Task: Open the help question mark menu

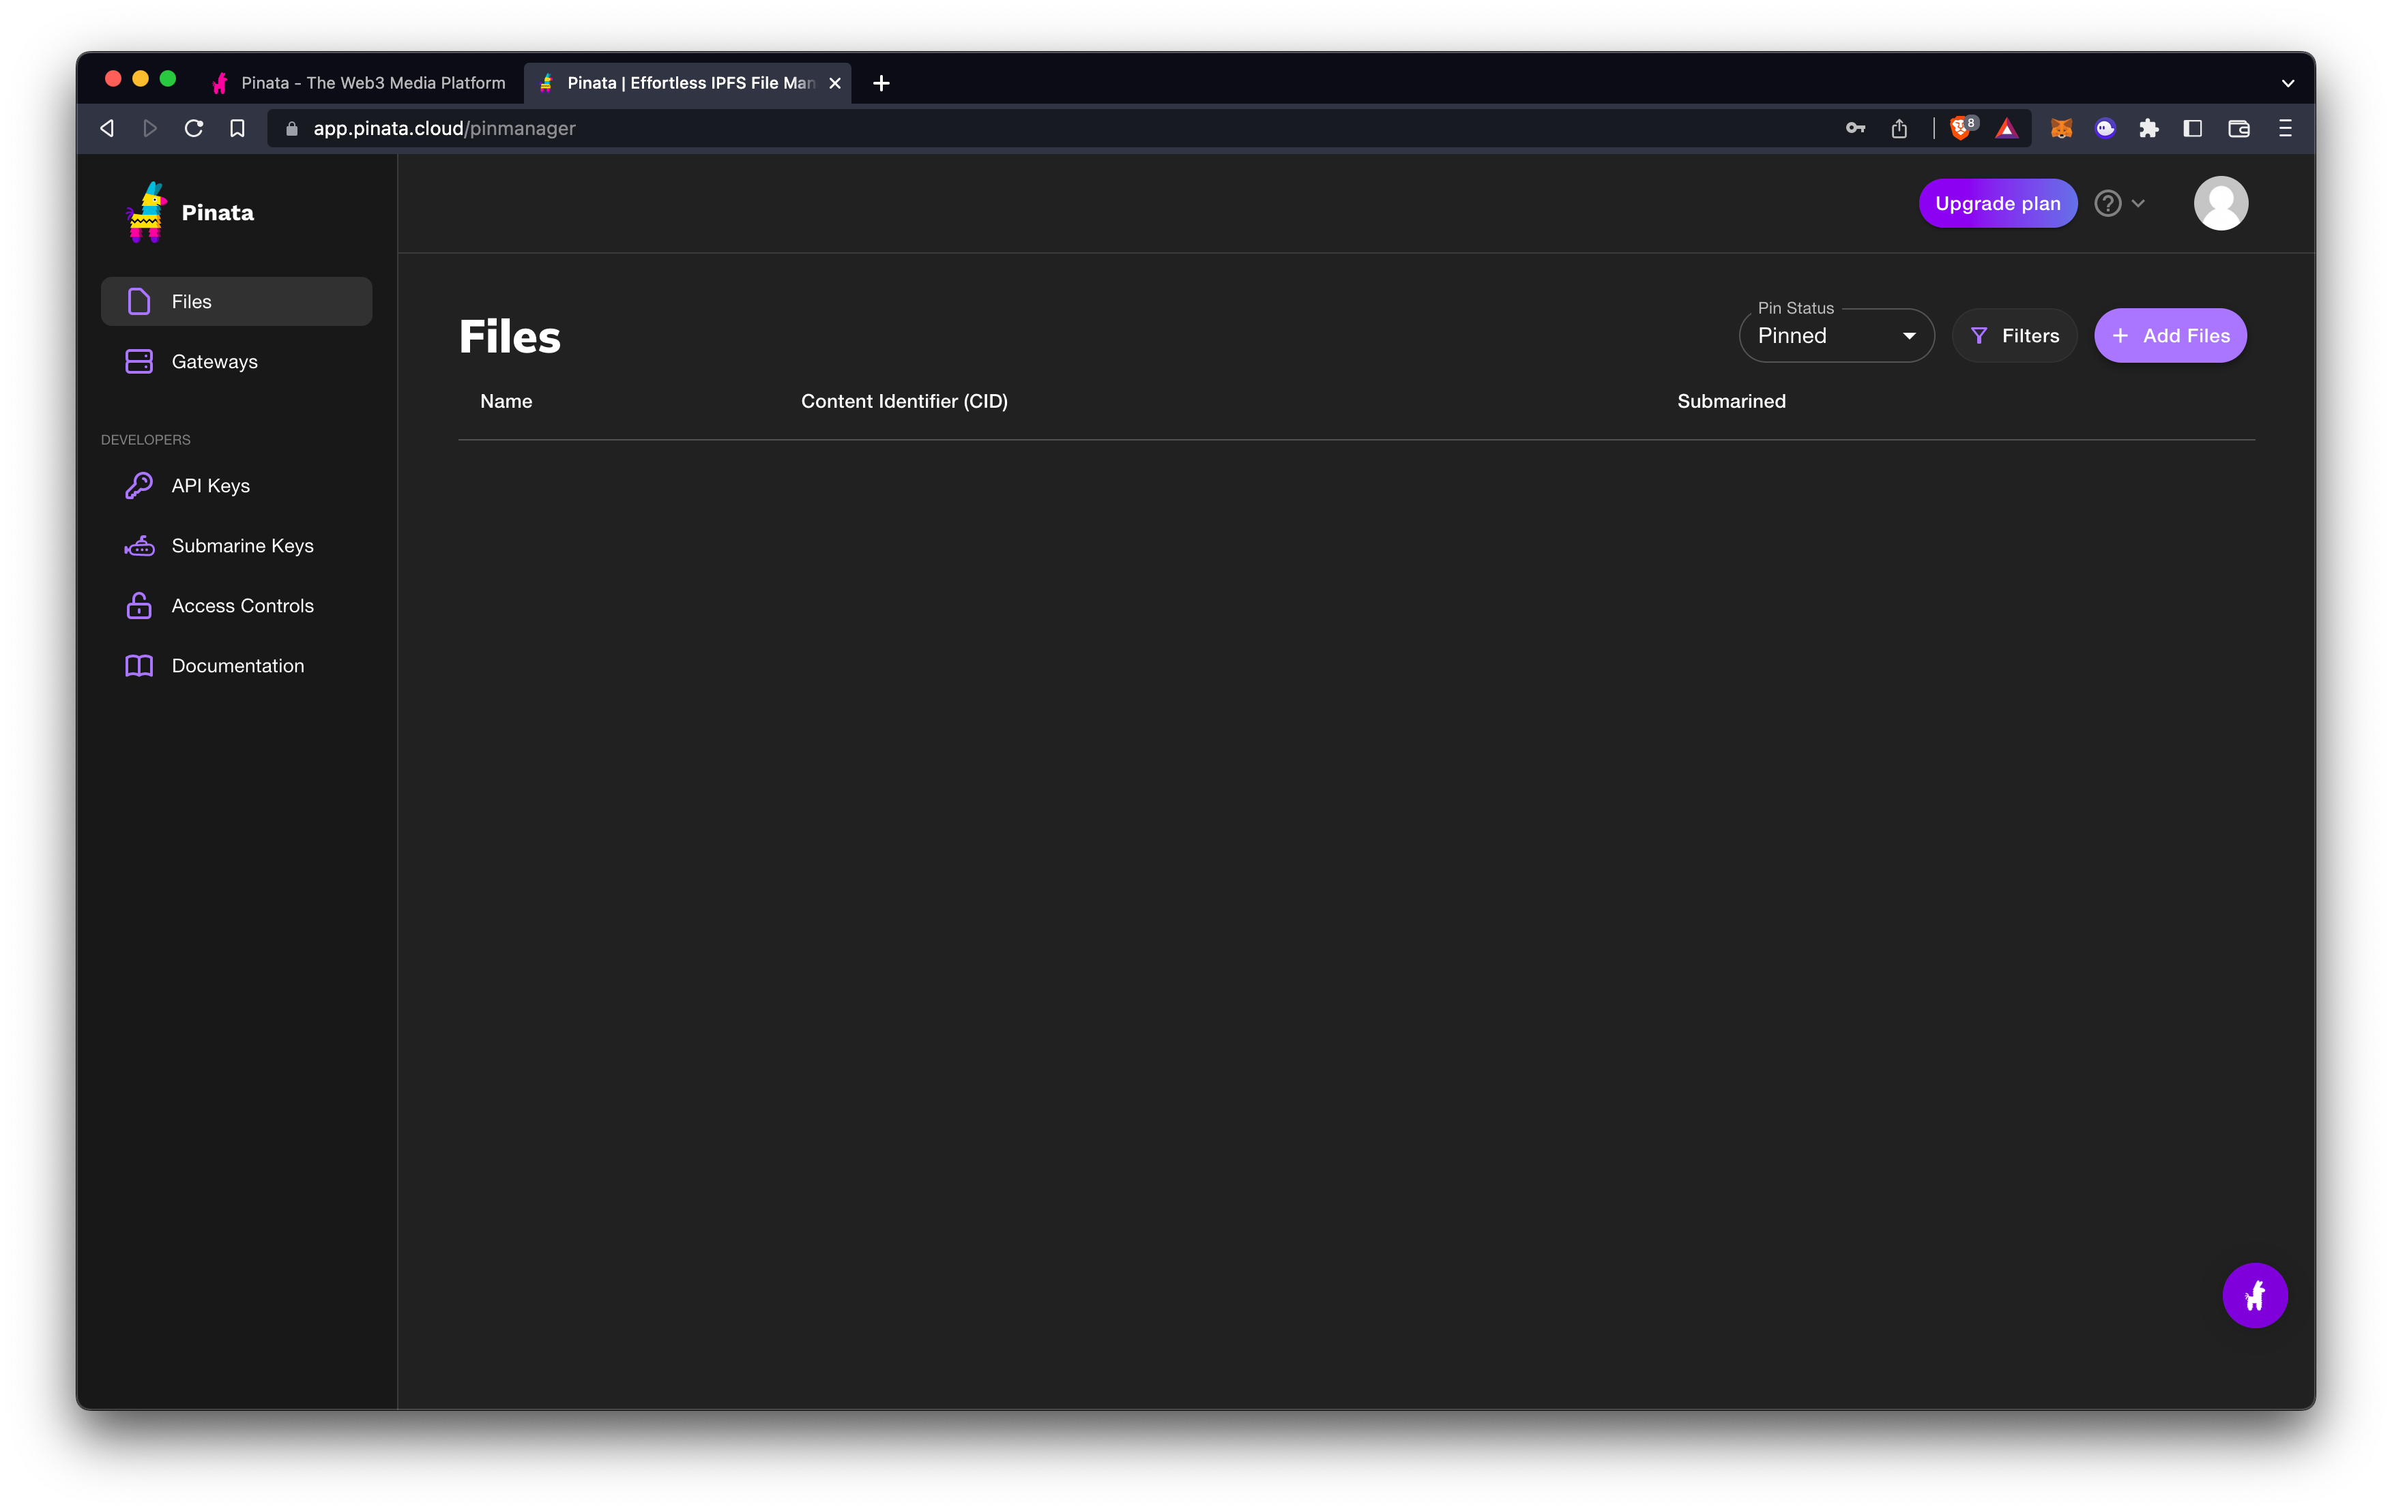Action: (x=2119, y=203)
